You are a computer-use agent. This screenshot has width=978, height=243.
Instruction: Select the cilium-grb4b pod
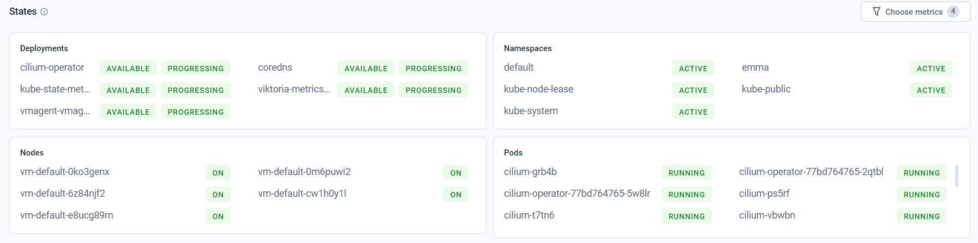point(530,172)
